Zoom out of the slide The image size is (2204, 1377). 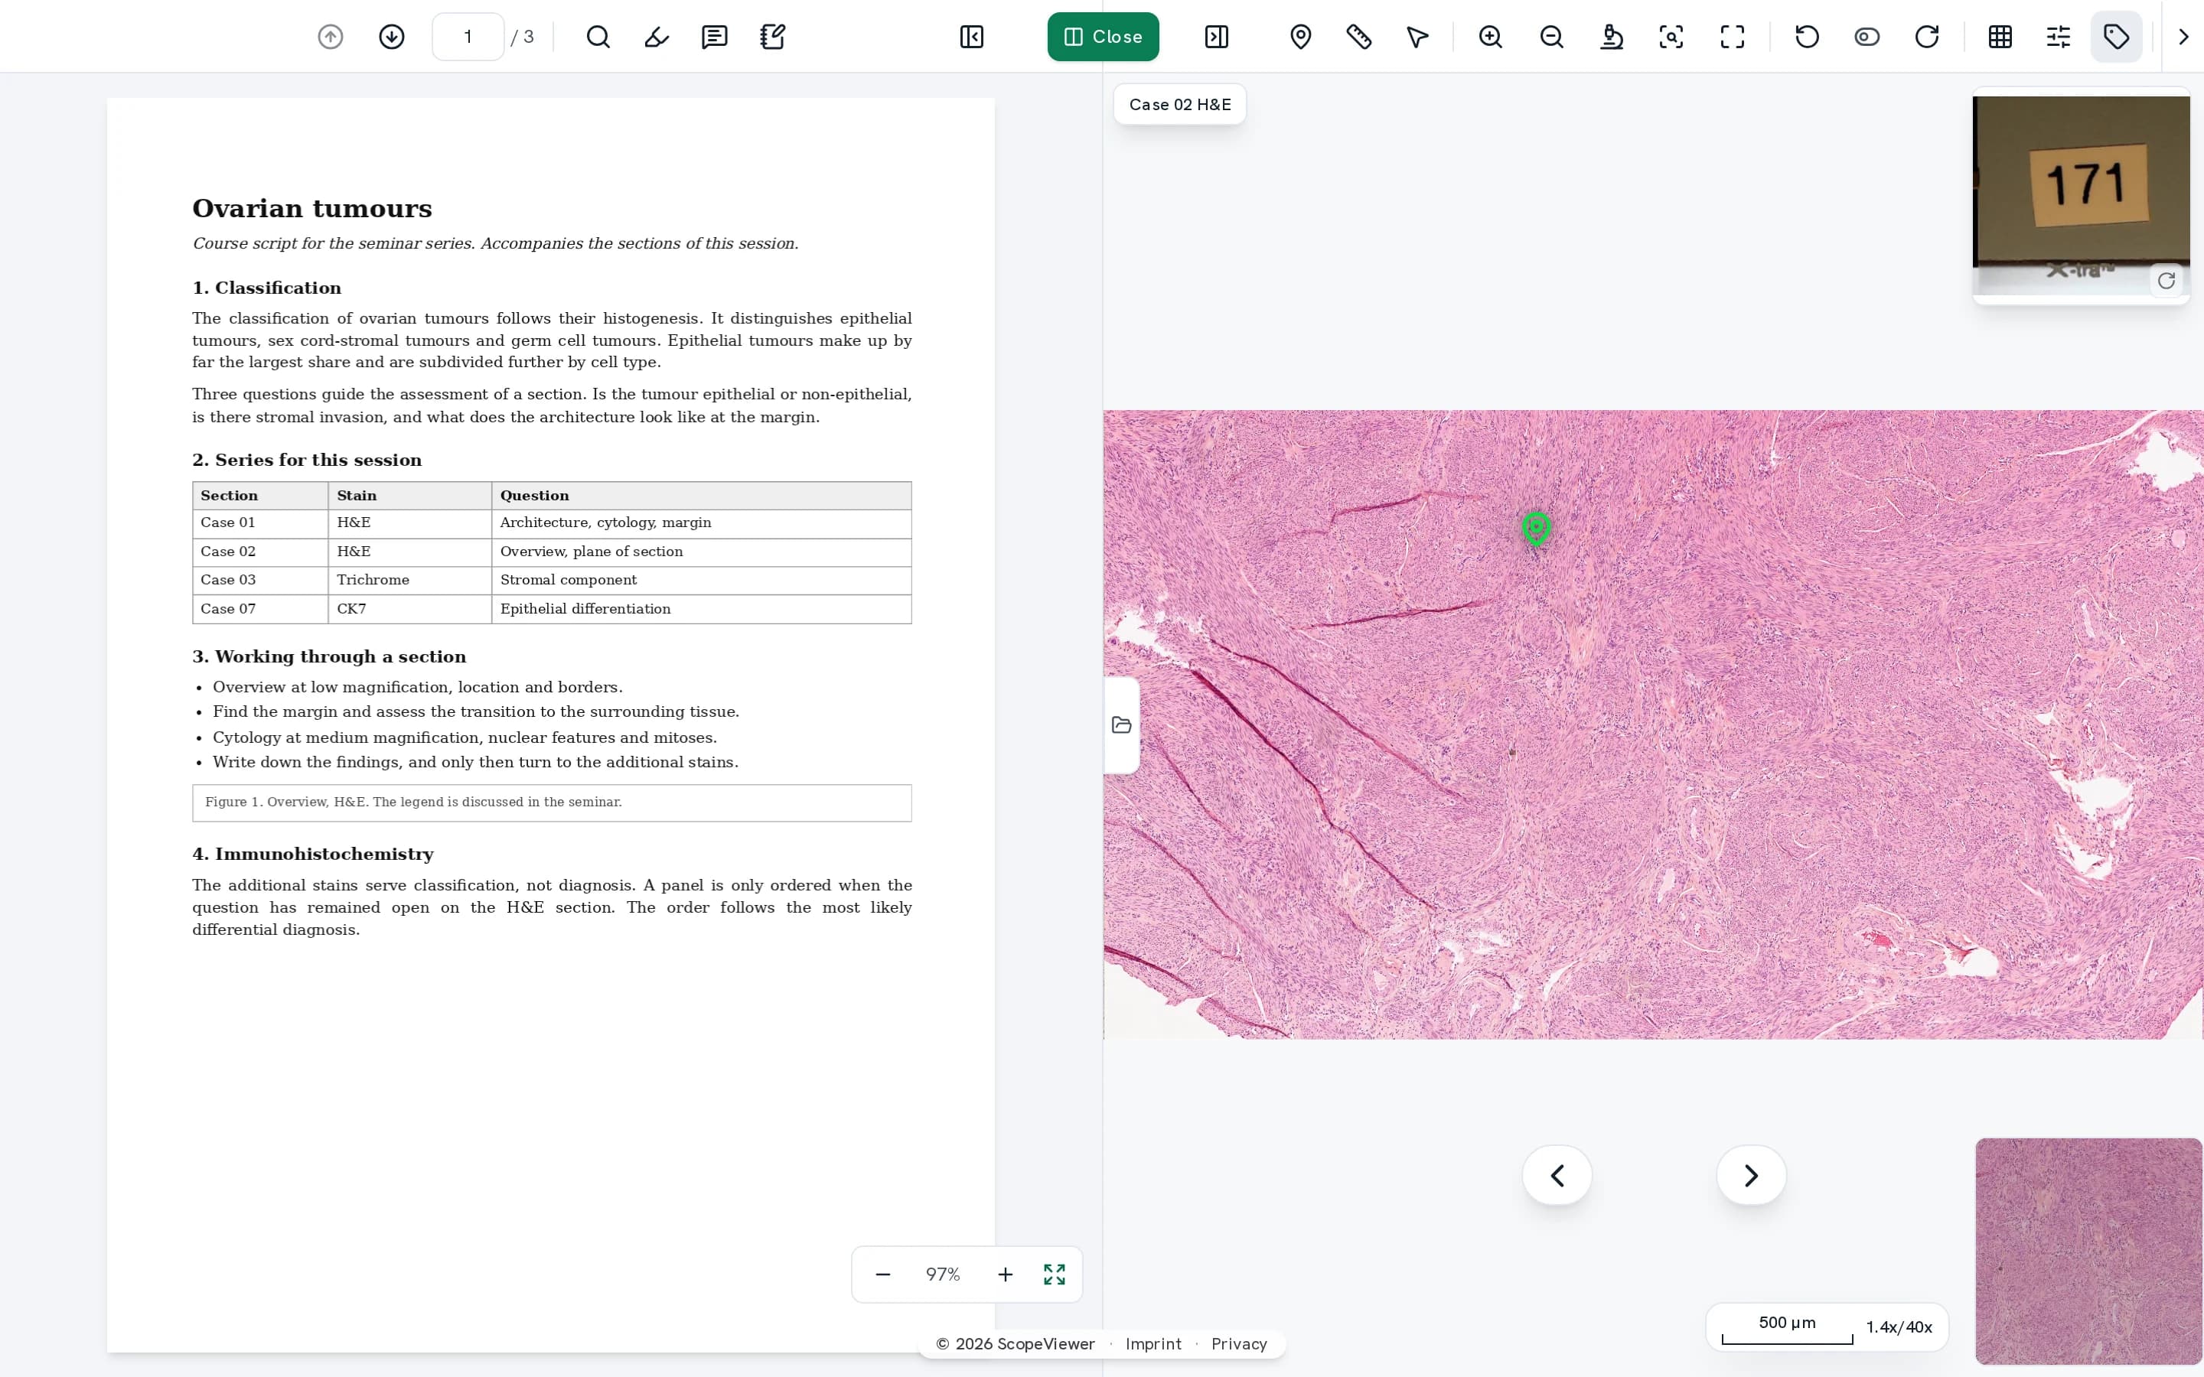[x=1552, y=37]
